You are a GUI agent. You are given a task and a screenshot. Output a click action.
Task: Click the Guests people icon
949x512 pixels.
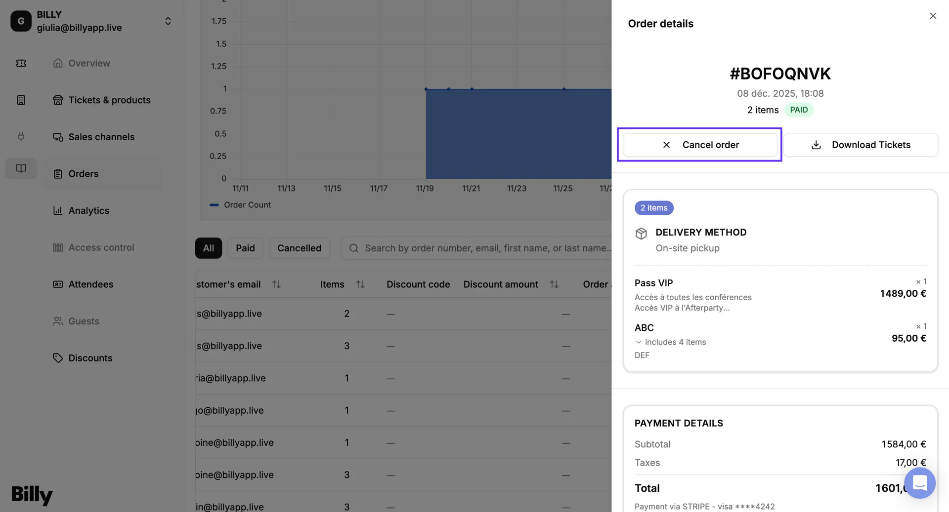58,321
